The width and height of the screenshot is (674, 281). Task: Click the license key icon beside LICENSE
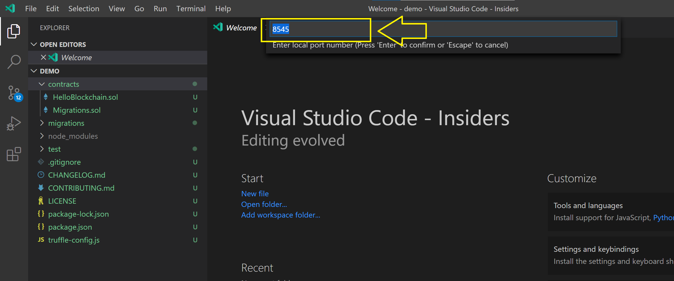(x=41, y=201)
